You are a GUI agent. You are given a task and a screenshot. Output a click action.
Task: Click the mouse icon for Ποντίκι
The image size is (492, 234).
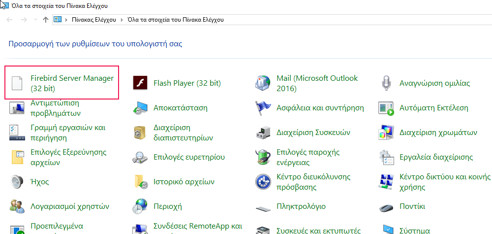(x=386, y=207)
